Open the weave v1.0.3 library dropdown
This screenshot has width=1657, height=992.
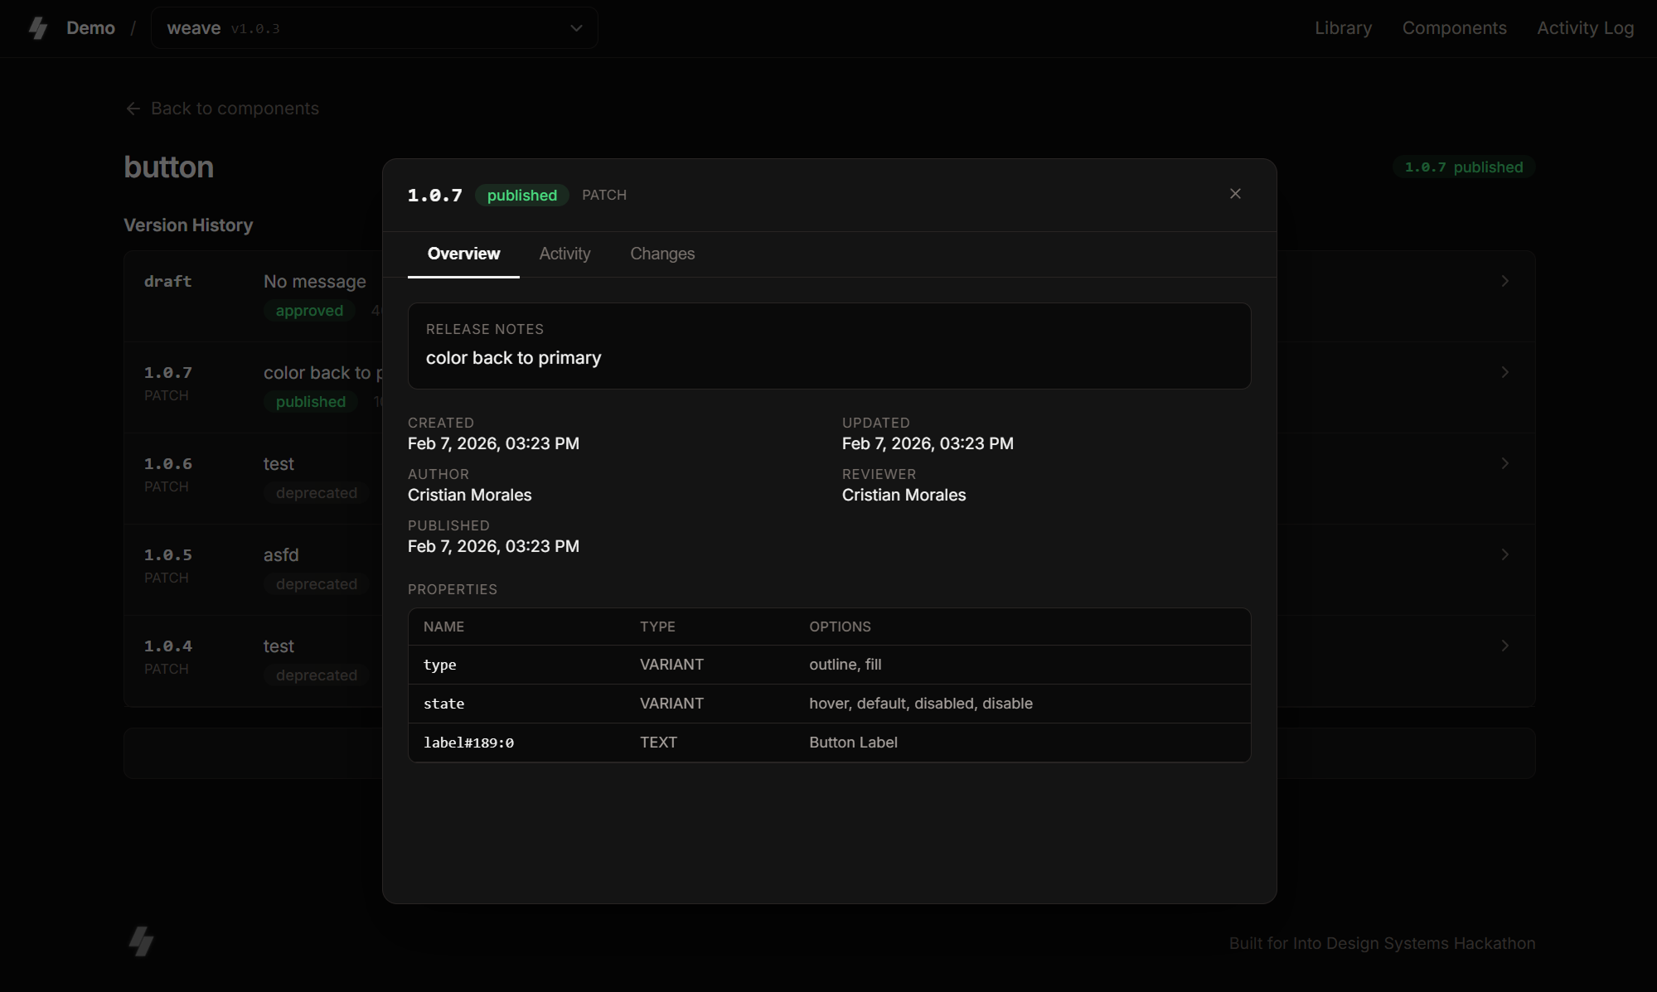[x=374, y=28]
